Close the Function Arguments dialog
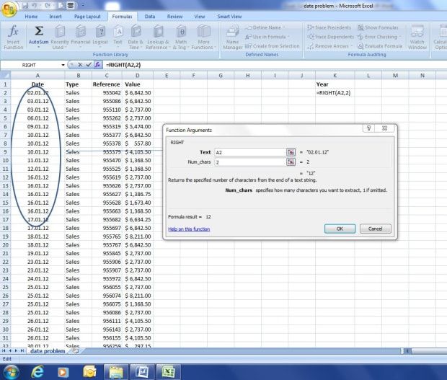 click(x=384, y=128)
